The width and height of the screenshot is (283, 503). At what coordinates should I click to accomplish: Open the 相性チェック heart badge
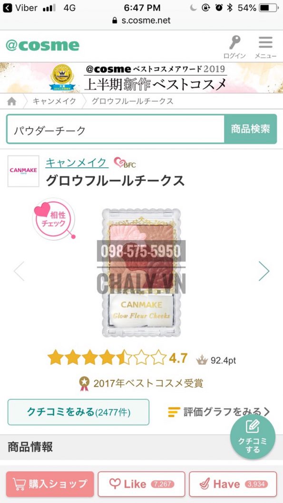click(54, 219)
